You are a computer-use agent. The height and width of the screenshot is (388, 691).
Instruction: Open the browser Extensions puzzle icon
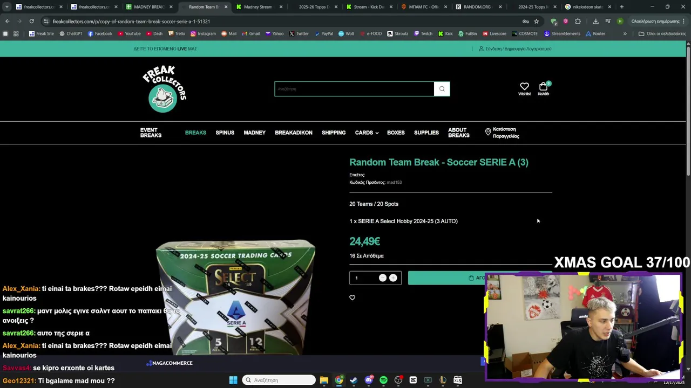click(578, 22)
